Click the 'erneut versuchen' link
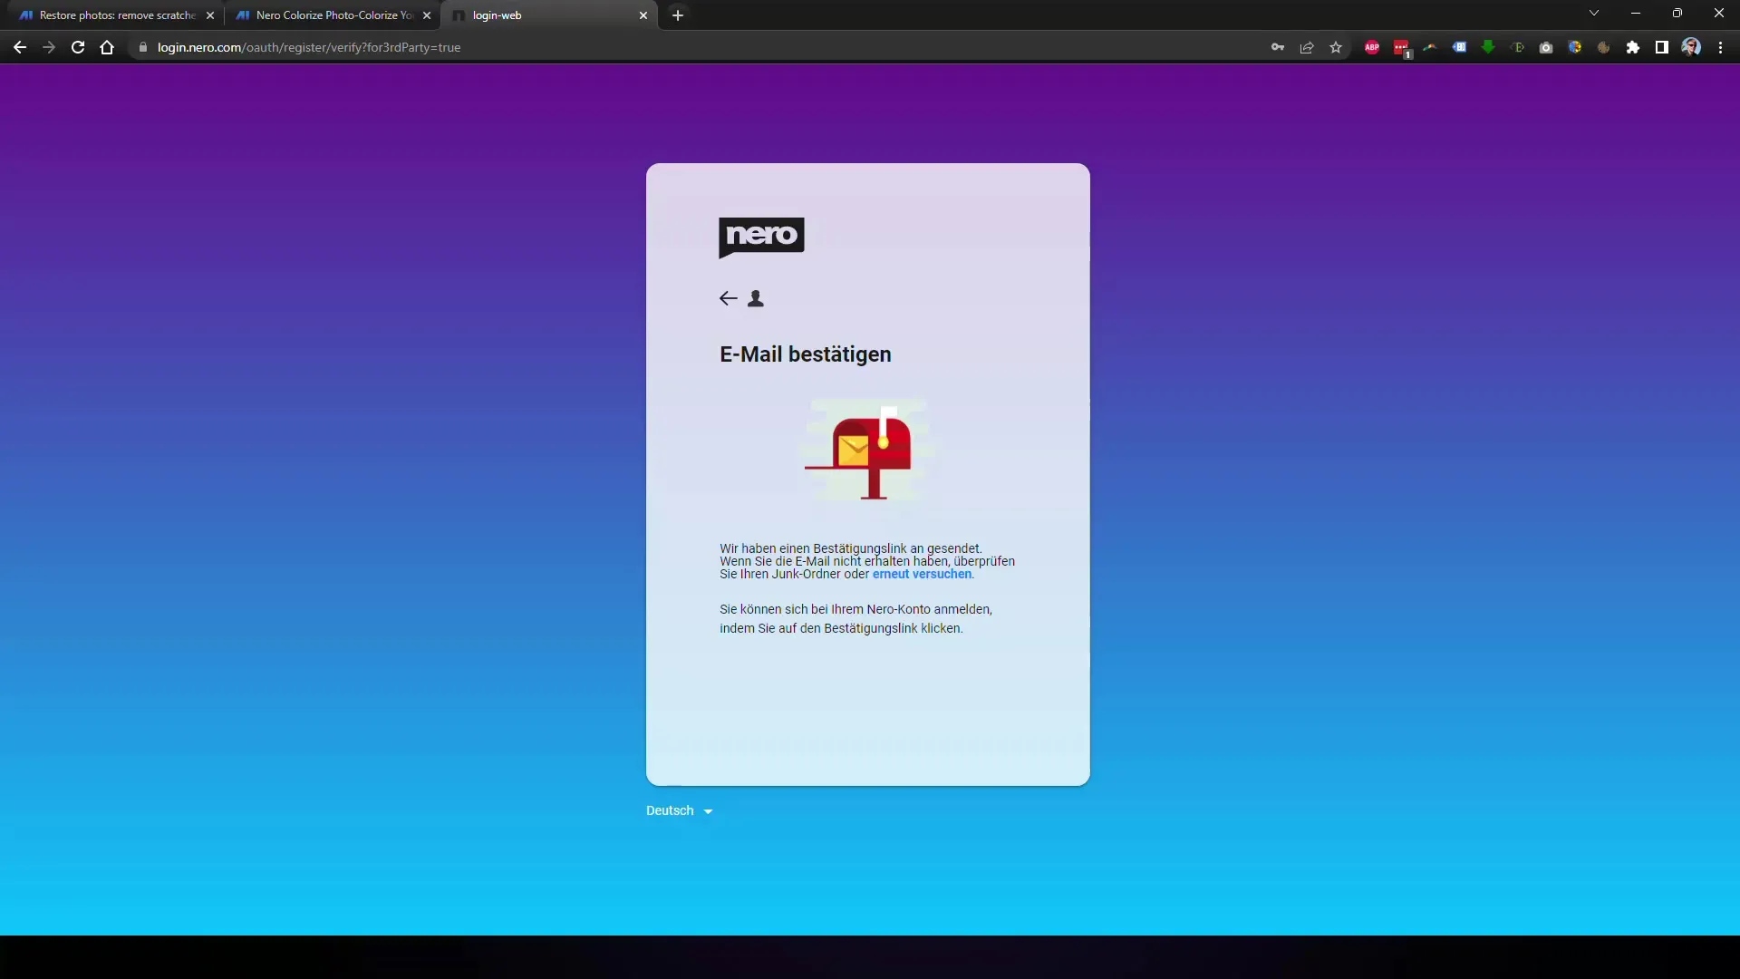Screen dimensions: 1740x979 coord(922,574)
